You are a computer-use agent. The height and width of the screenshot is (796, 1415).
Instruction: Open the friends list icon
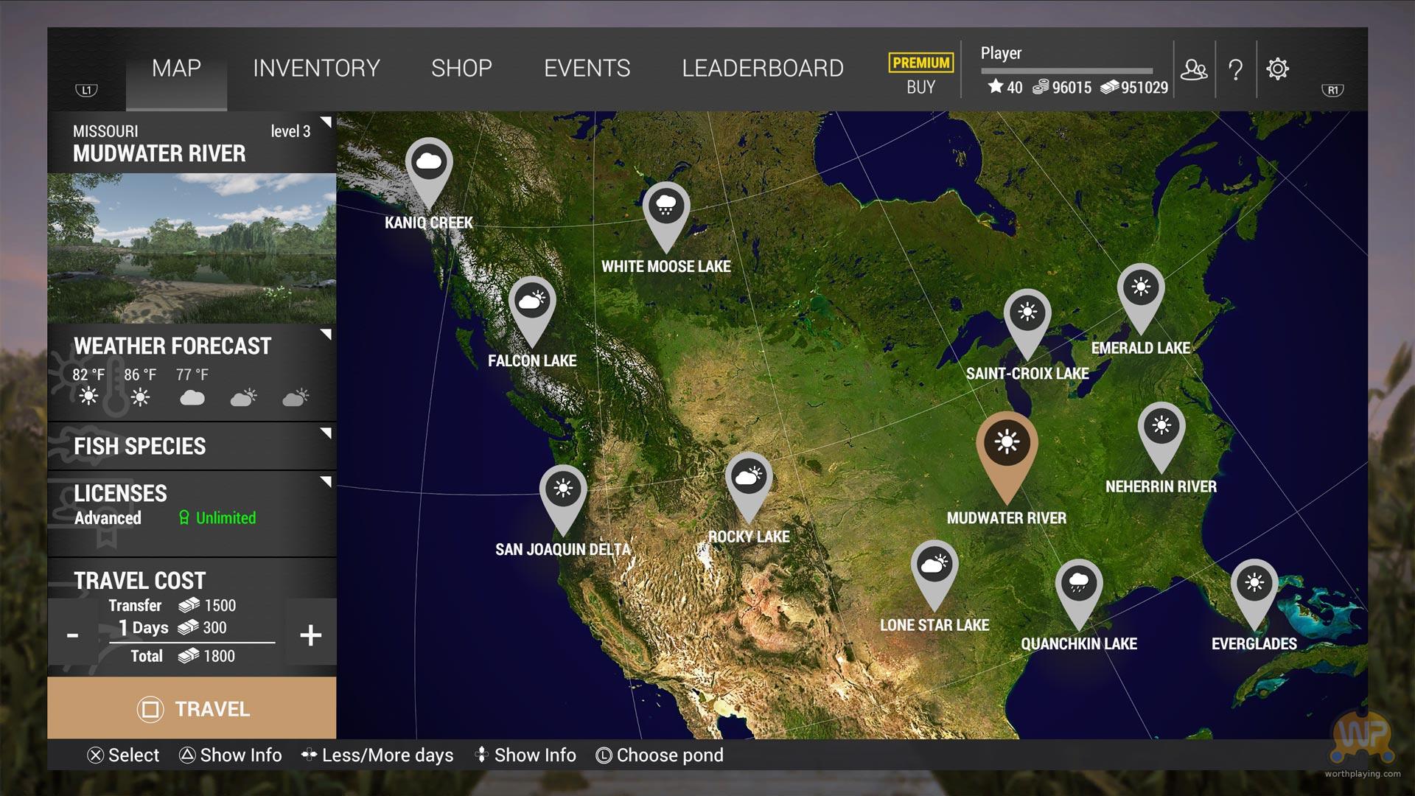[x=1194, y=69]
